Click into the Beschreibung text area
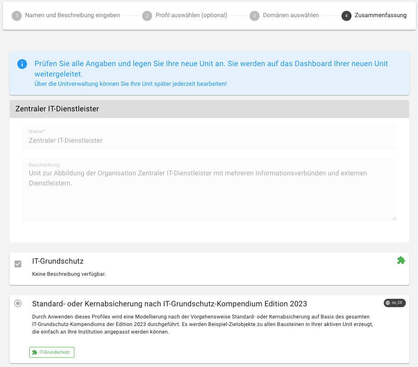 pos(209,192)
